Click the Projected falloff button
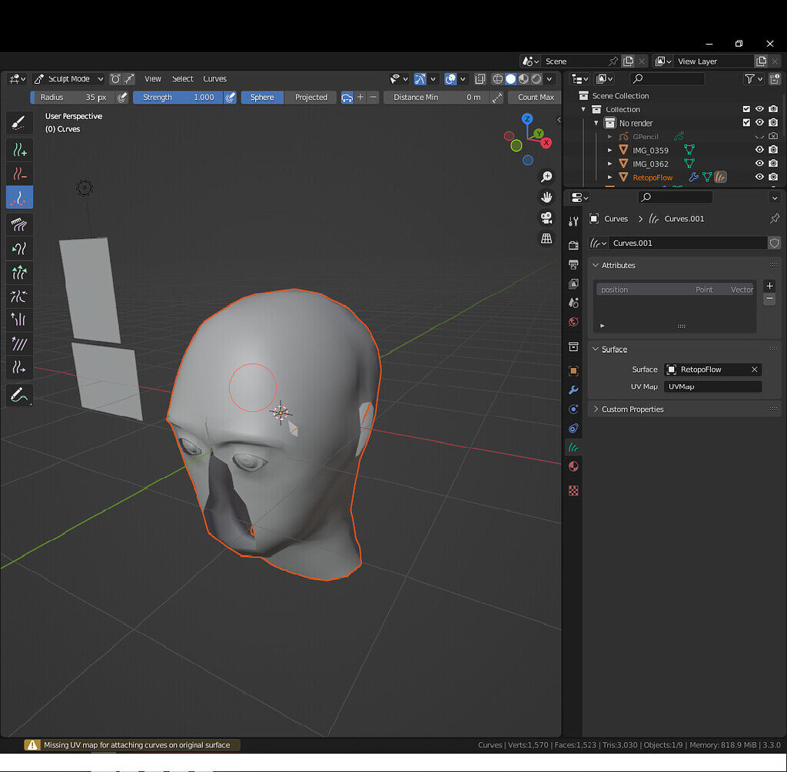The image size is (787, 772). click(310, 97)
